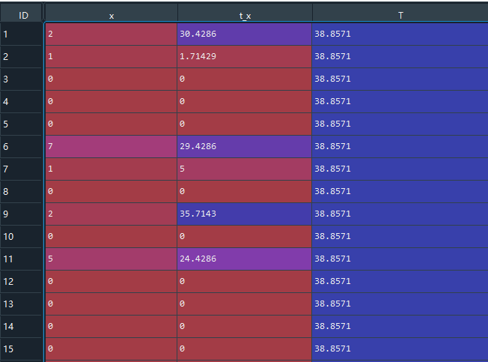Select t_x cell with value 29.4286
The width and height of the screenshot is (488, 362).
[244, 146]
